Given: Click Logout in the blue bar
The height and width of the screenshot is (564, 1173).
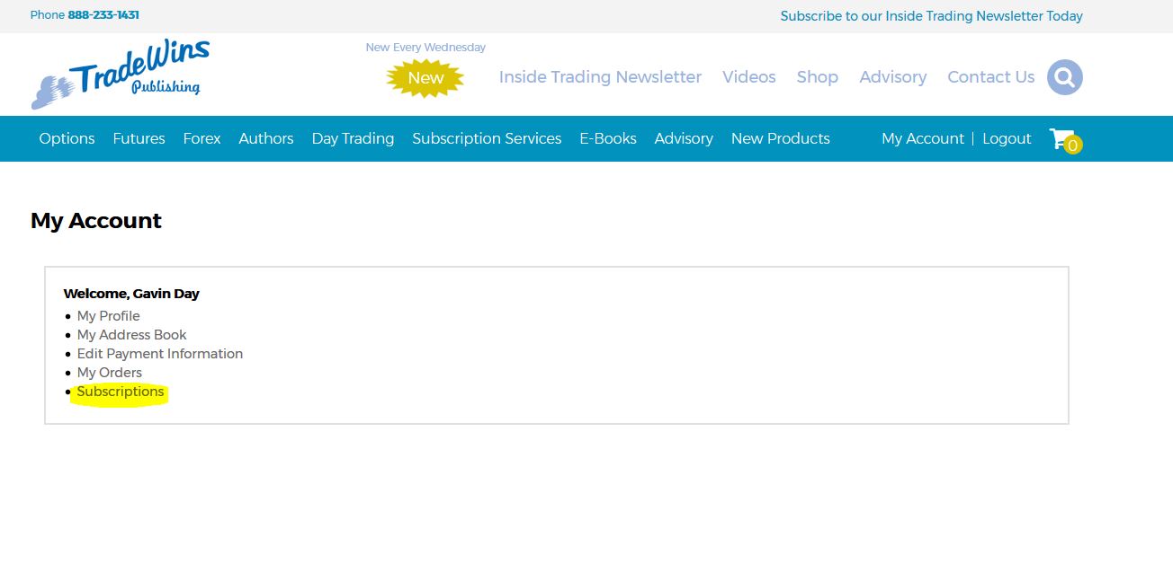Looking at the screenshot, I should pos(1007,138).
